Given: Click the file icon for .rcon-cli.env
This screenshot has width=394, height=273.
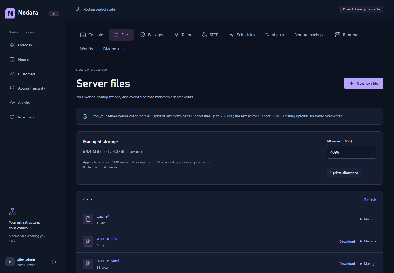Looking at the screenshot, I should (x=88, y=241).
